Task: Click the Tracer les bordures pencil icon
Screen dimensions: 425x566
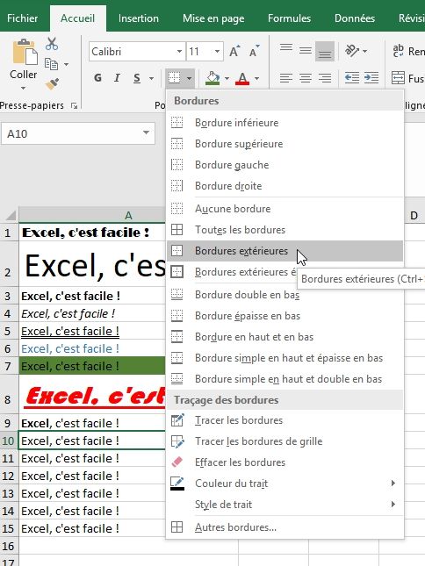Action: point(177,420)
